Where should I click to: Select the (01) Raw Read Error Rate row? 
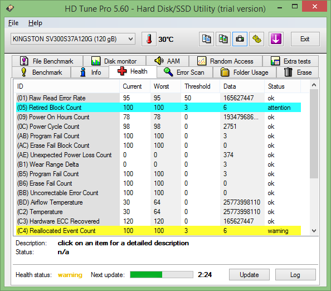[158, 98]
